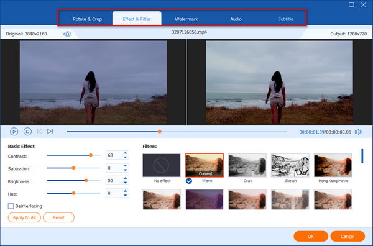
Task: Click the Hue slider handle
Action: (x=74, y=193)
